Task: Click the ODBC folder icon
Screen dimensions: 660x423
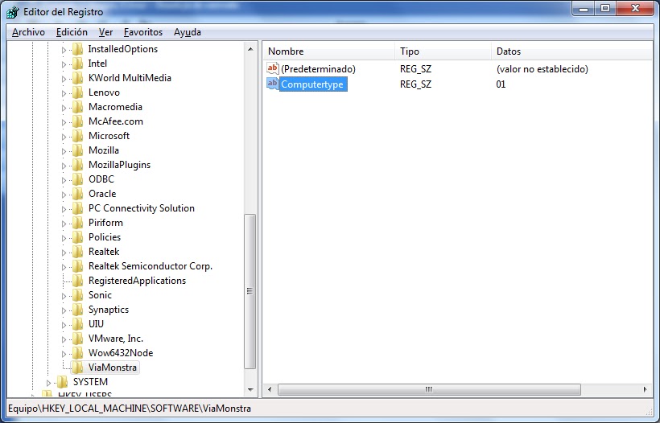Action: [x=77, y=179]
